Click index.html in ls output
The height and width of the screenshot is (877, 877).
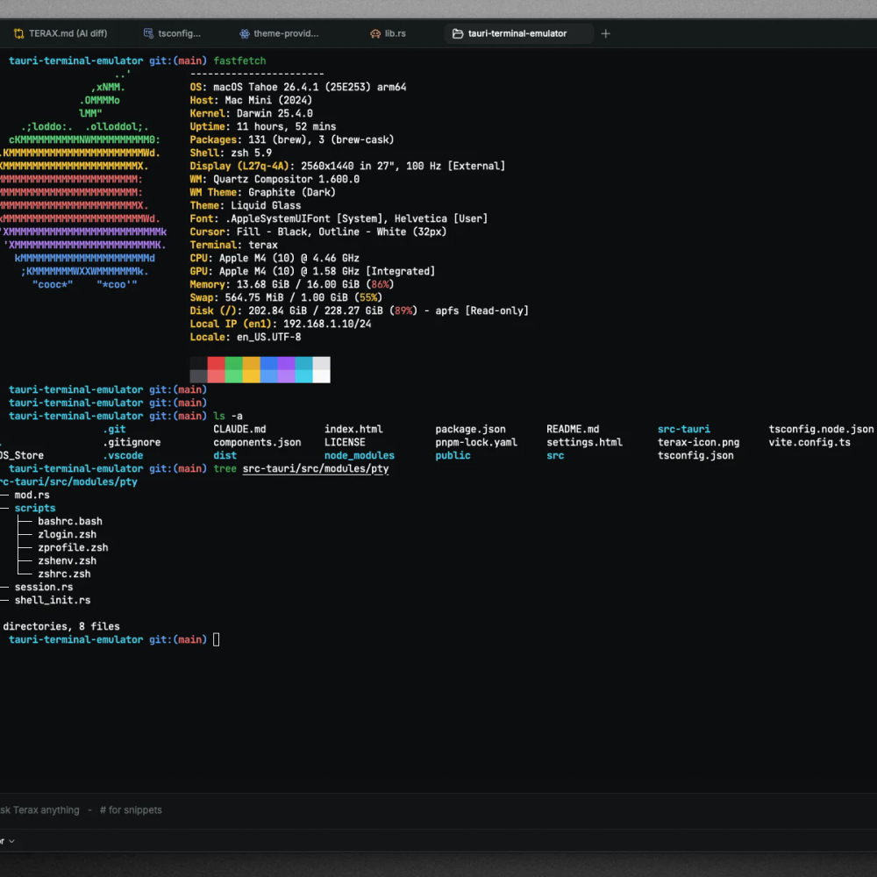[353, 429]
